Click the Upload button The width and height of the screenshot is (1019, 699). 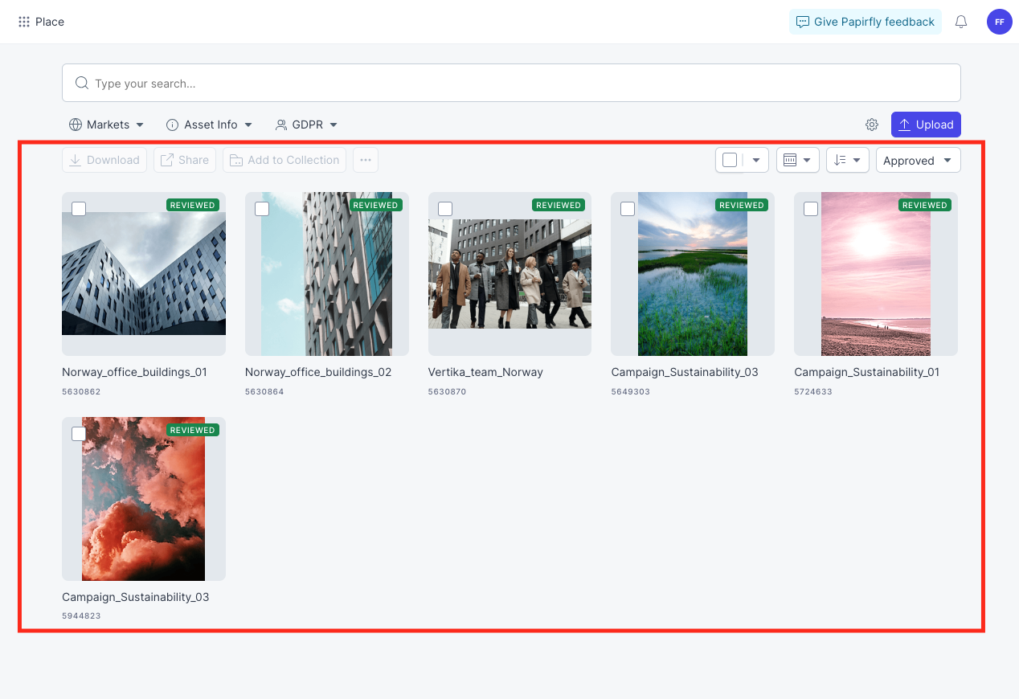(x=926, y=125)
